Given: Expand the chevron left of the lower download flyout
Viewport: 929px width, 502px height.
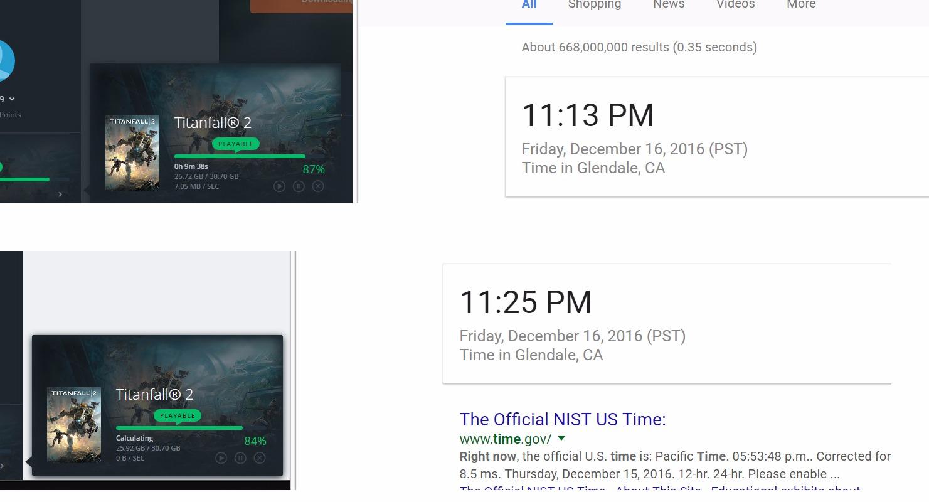Looking at the screenshot, I should pyautogui.click(x=2, y=466).
